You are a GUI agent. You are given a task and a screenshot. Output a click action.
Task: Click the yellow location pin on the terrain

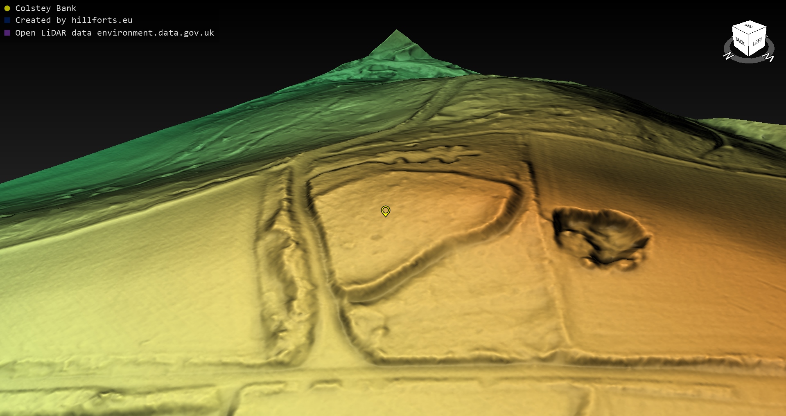coord(385,211)
